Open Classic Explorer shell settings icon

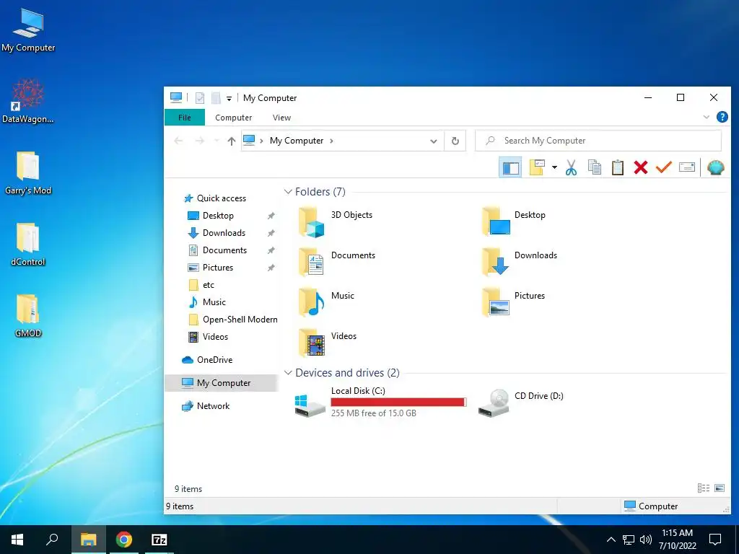(x=715, y=167)
